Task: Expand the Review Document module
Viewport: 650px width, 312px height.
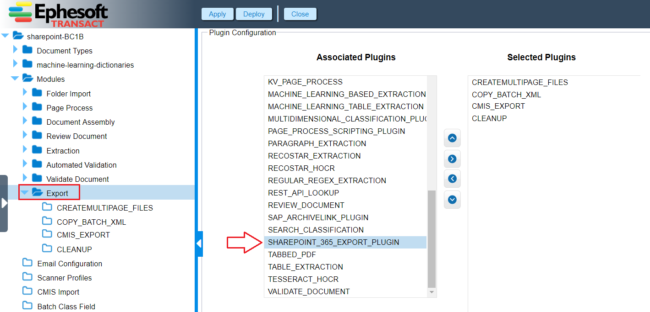Action: click(25, 135)
